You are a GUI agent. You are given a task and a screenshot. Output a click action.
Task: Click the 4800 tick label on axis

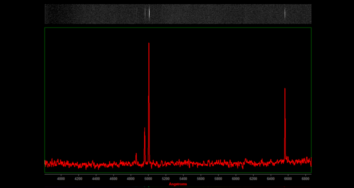tap(131, 179)
